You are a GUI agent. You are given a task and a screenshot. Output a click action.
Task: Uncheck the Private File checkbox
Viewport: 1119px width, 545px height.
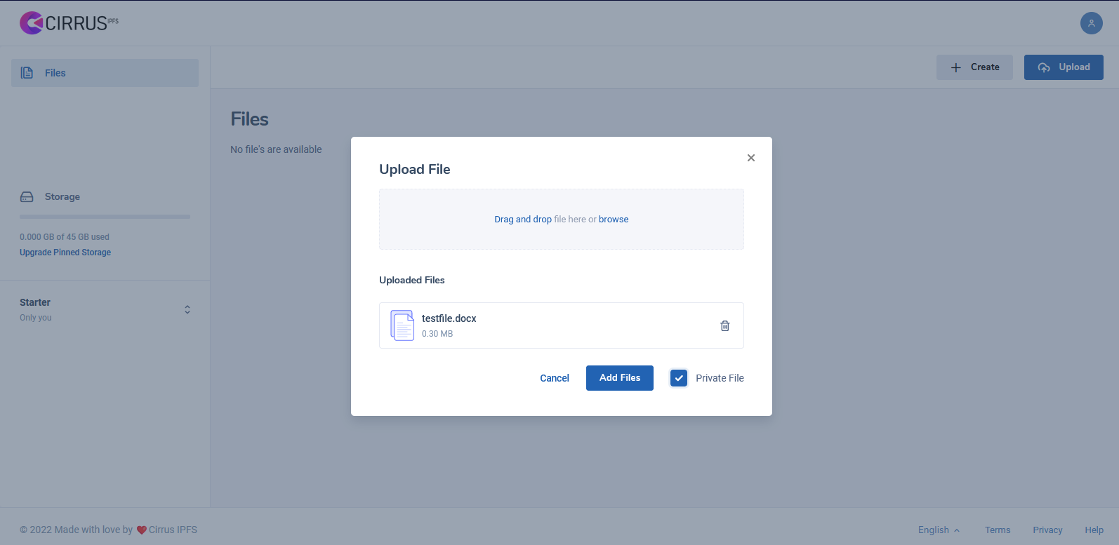(679, 378)
